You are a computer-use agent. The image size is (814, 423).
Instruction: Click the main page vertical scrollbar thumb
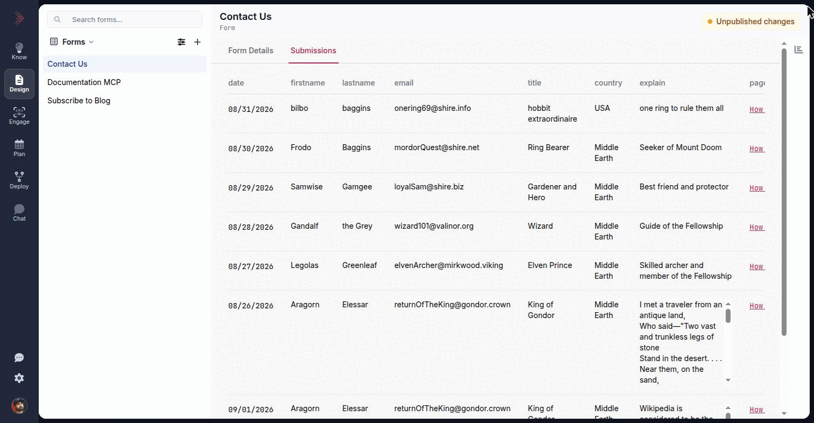pos(784,192)
